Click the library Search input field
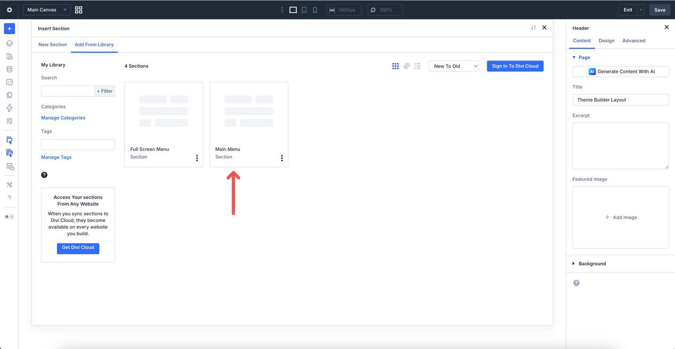675x349 pixels. tap(68, 91)
